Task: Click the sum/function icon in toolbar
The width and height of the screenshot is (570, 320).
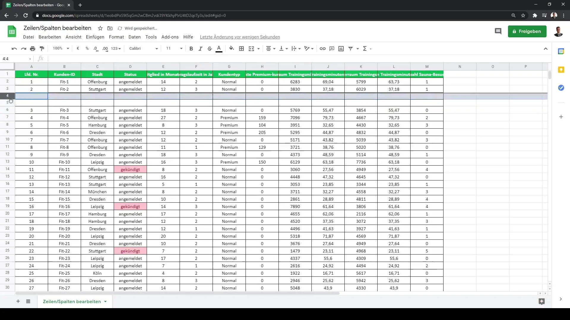Action: point(364,49)
